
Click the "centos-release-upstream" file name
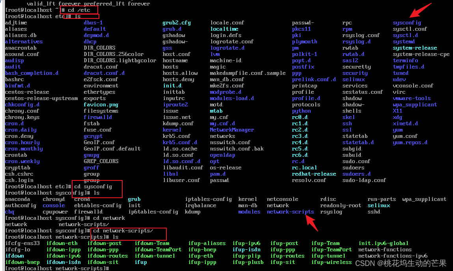(x=41, y=98)
